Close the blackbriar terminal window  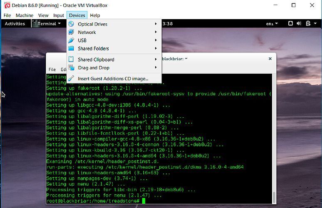coord(270,59)
